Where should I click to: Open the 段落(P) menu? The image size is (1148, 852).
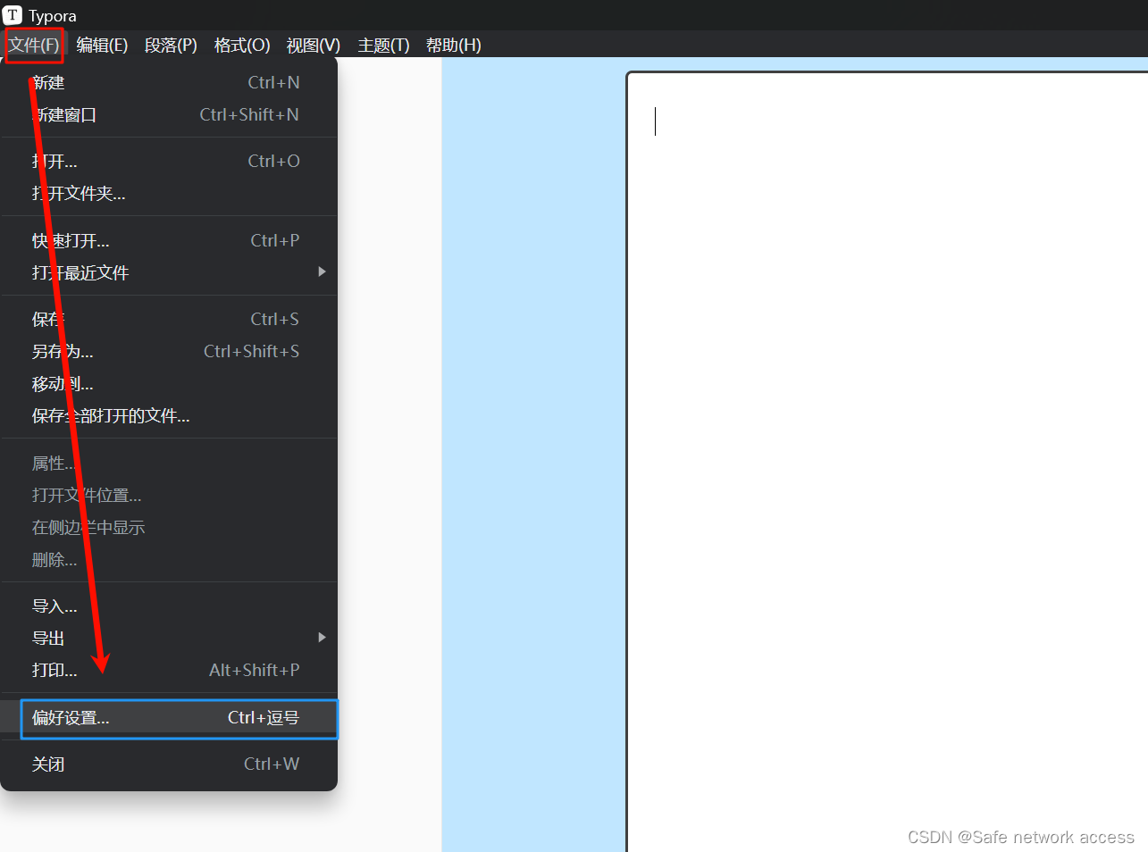(171, 46)
